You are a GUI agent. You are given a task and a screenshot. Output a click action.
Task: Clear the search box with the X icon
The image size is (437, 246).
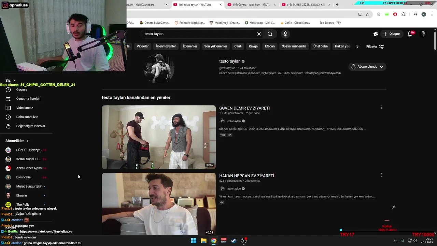259,34
